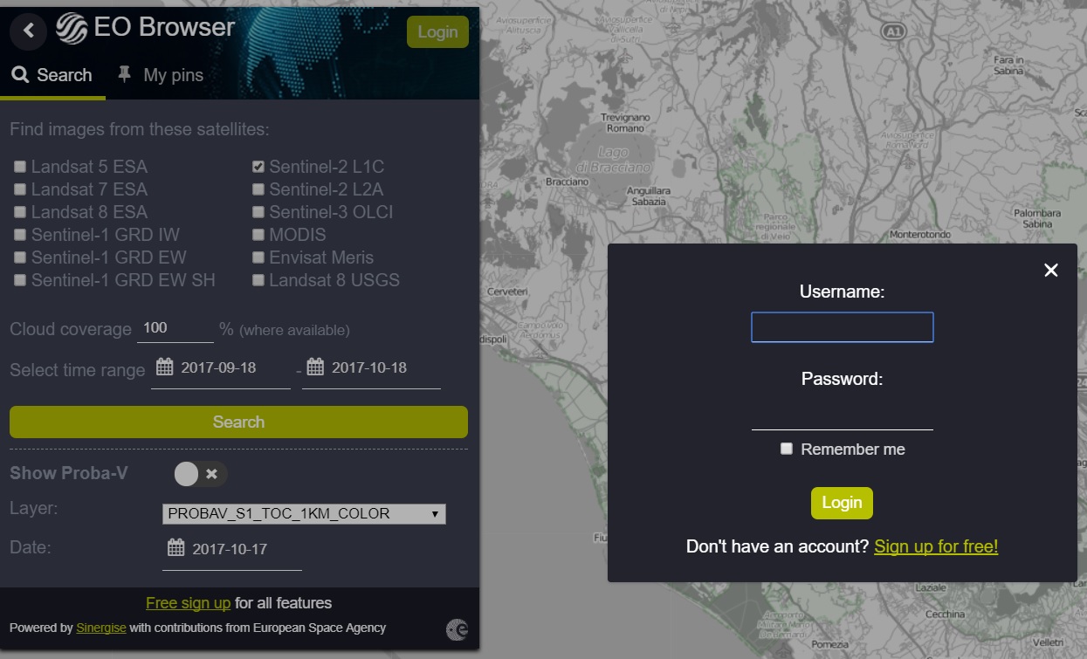Enable the Sentinel-2 L2A checkbox
Image resolution: width=1087 pixels, height=659 pixels.
(258, 189)
